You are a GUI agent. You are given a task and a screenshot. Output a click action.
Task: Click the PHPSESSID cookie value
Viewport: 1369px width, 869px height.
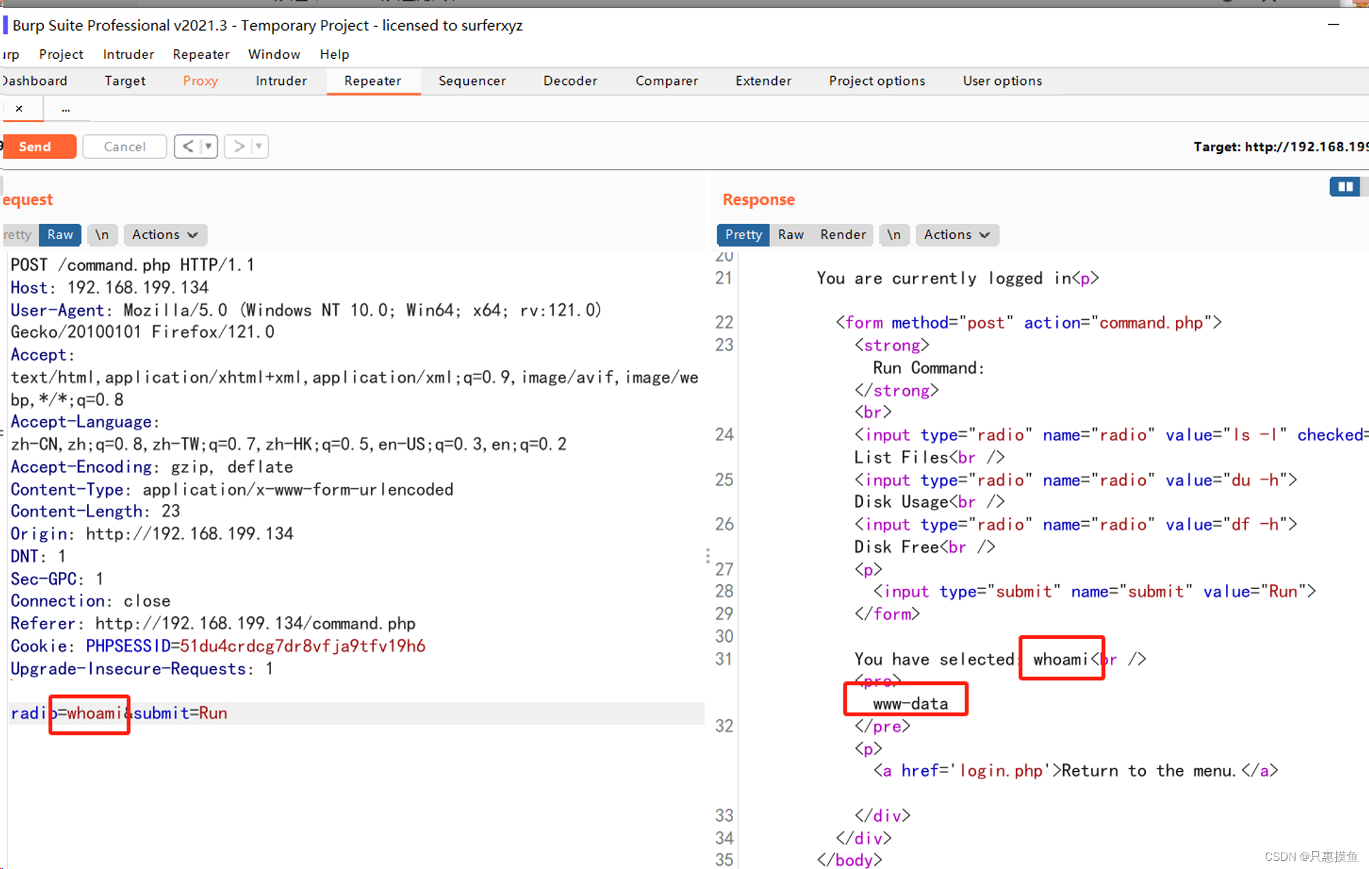click(303, 646)
